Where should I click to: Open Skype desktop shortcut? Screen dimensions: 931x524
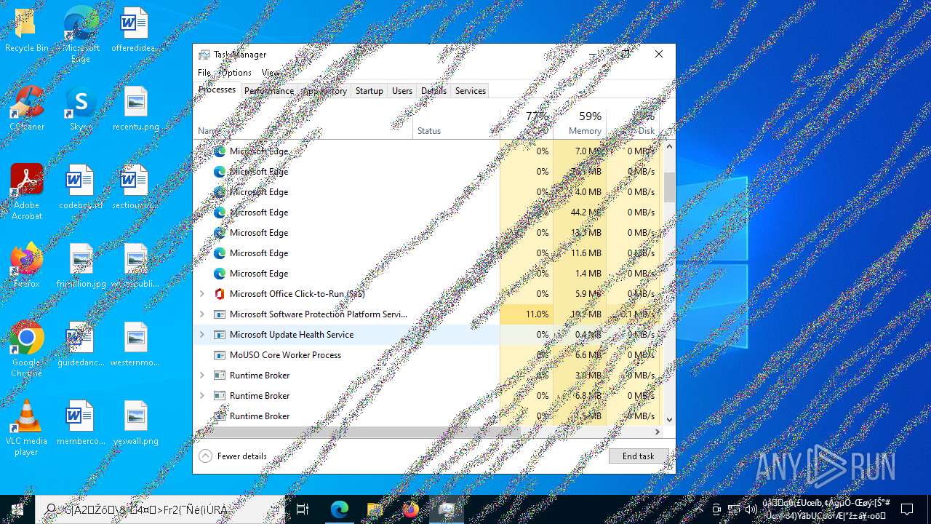81,109
